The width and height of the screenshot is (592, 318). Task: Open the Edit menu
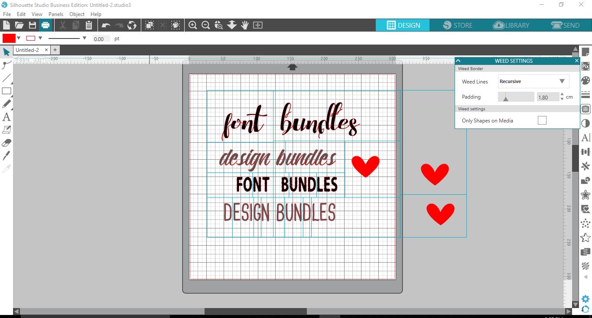[x=21, y=14]
